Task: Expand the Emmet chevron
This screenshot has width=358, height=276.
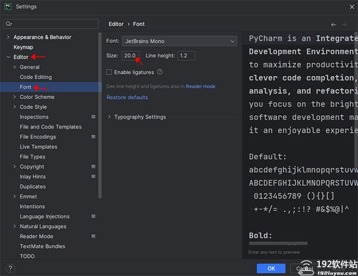Action: [x=14, y=197]
